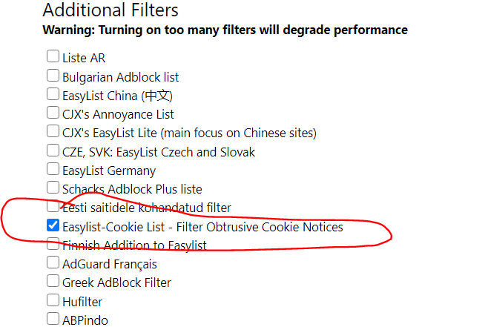The height and width of the screenshot is (327, 485).
Task: Enable EasyList Czech and Slovak filter
Action: click(53, 151)
